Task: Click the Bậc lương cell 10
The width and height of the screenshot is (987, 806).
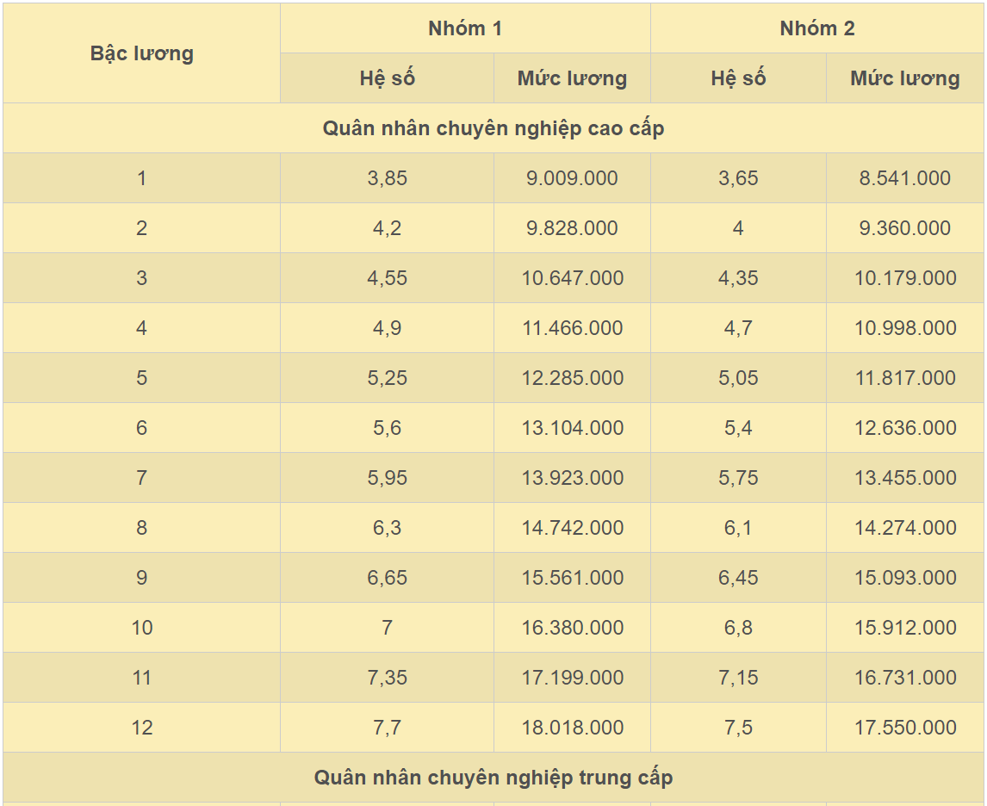Action: [x=141, y=628]
